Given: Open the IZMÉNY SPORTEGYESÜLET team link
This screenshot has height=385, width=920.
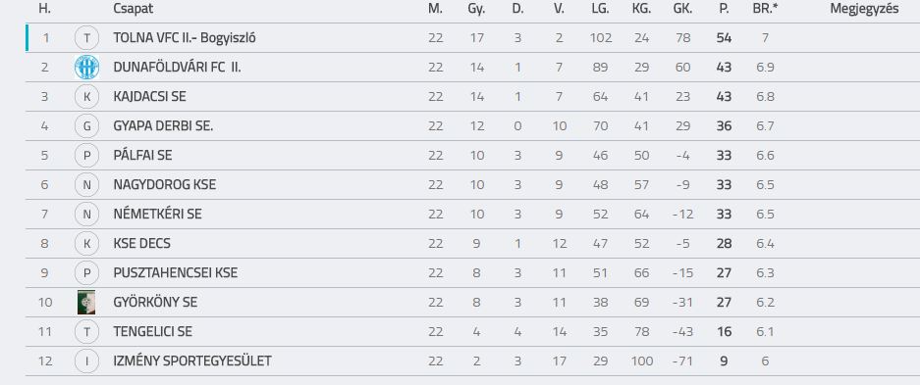Looking at the screenshot, I should [192, 361].
